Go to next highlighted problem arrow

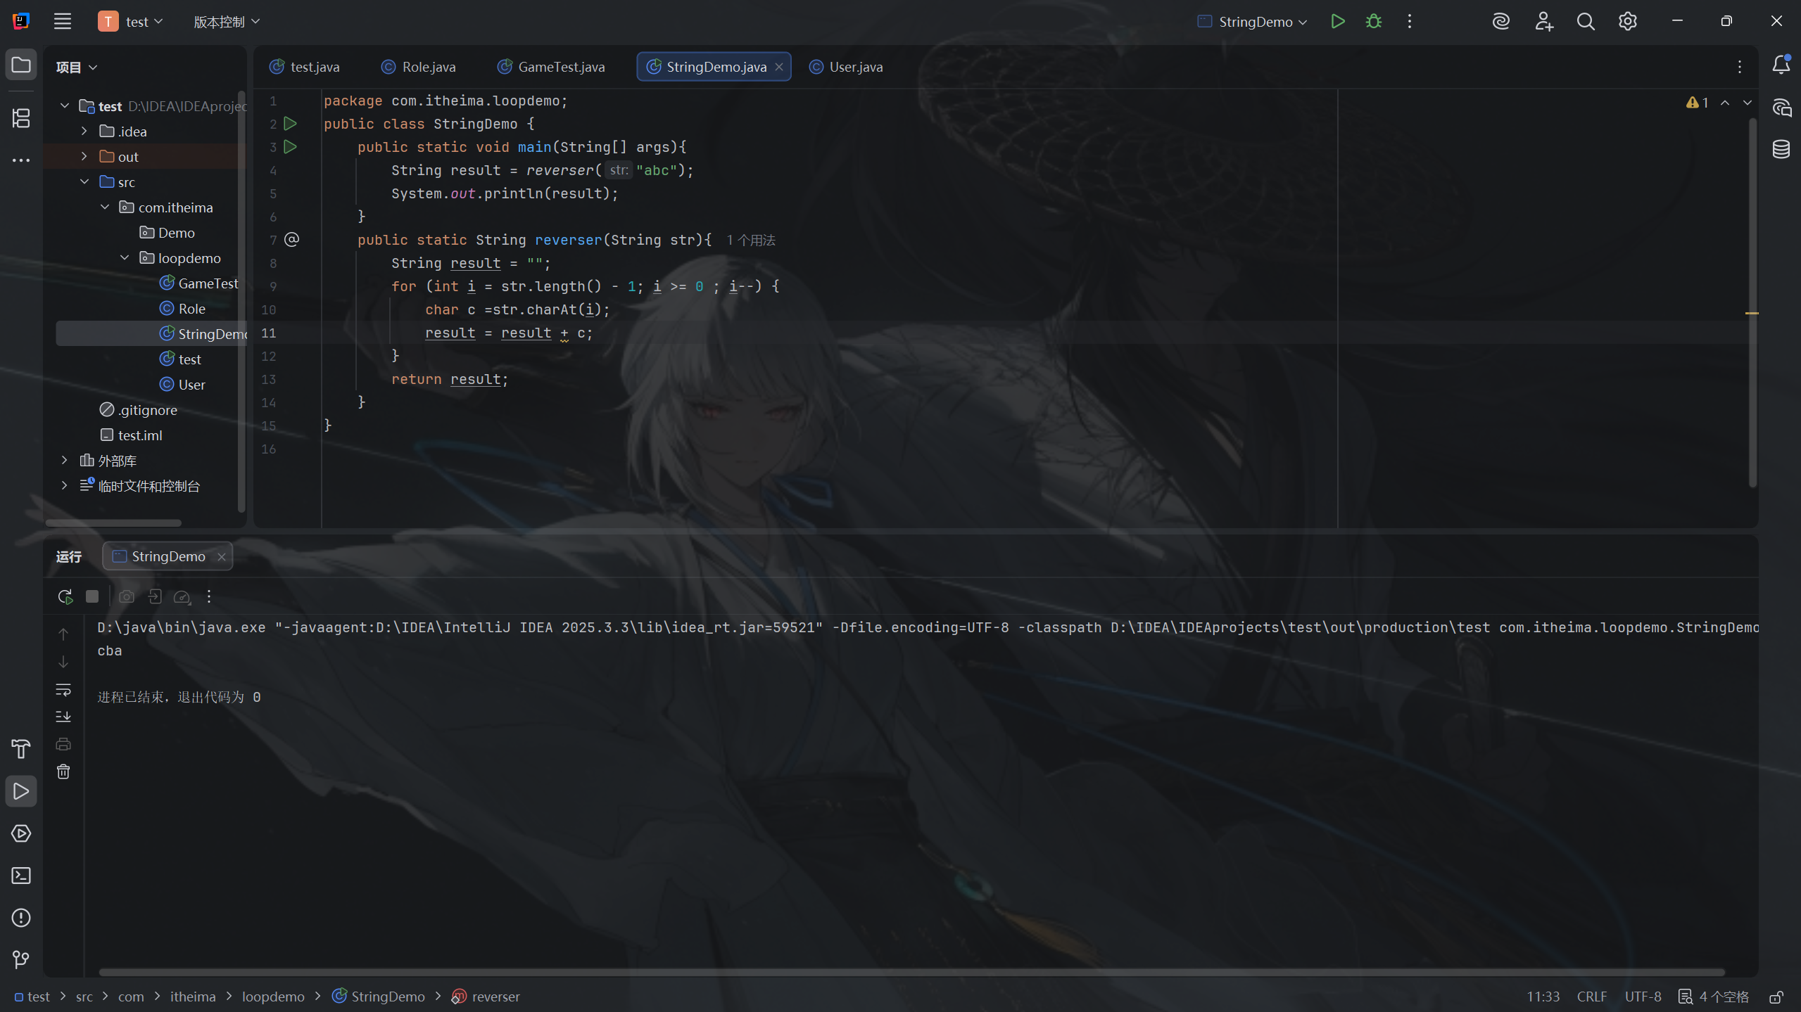click(x=1748, y=103)
